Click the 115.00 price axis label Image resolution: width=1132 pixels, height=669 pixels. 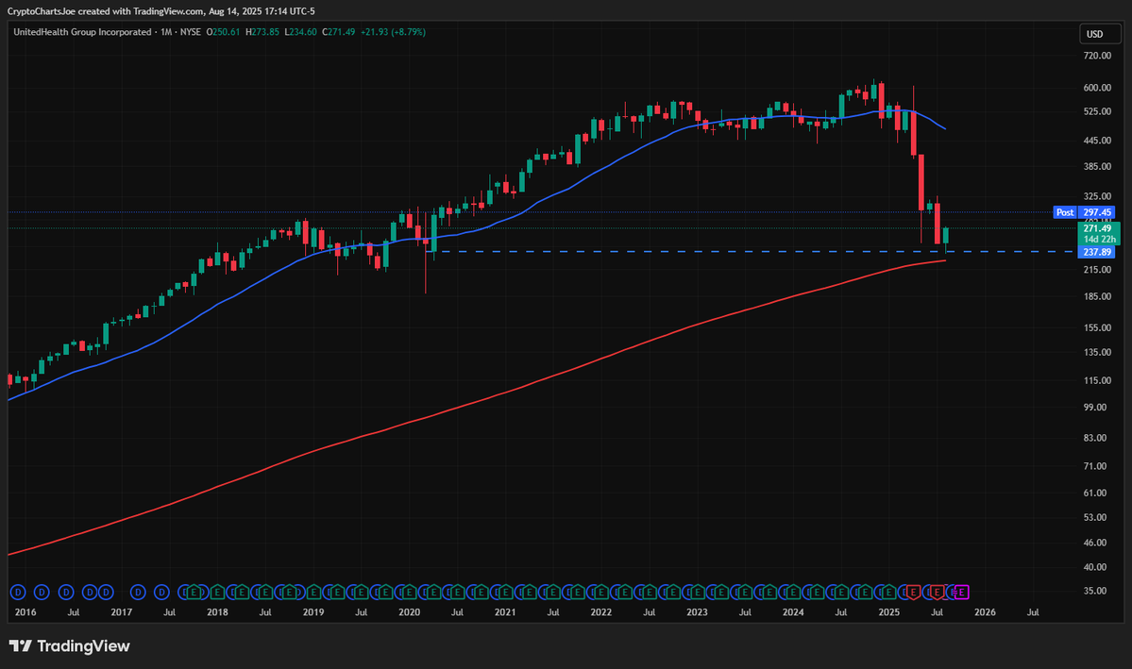point(1097,381)
